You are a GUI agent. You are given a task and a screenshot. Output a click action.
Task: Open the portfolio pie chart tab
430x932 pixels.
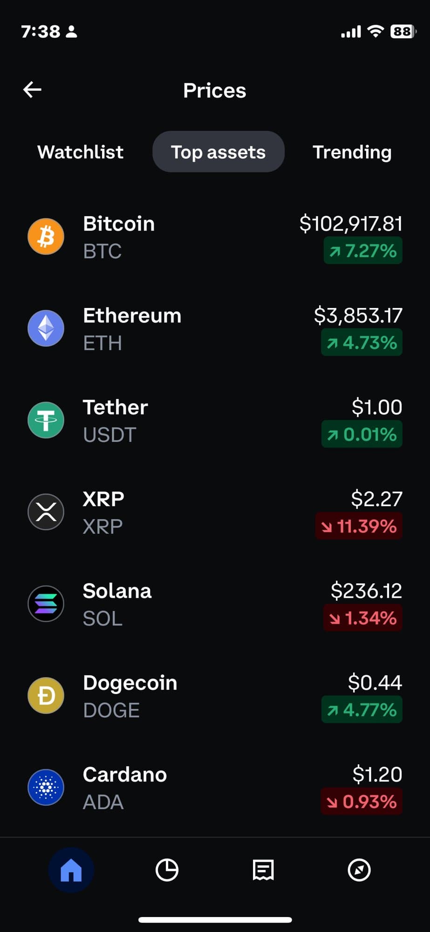[x=167, y=870]
